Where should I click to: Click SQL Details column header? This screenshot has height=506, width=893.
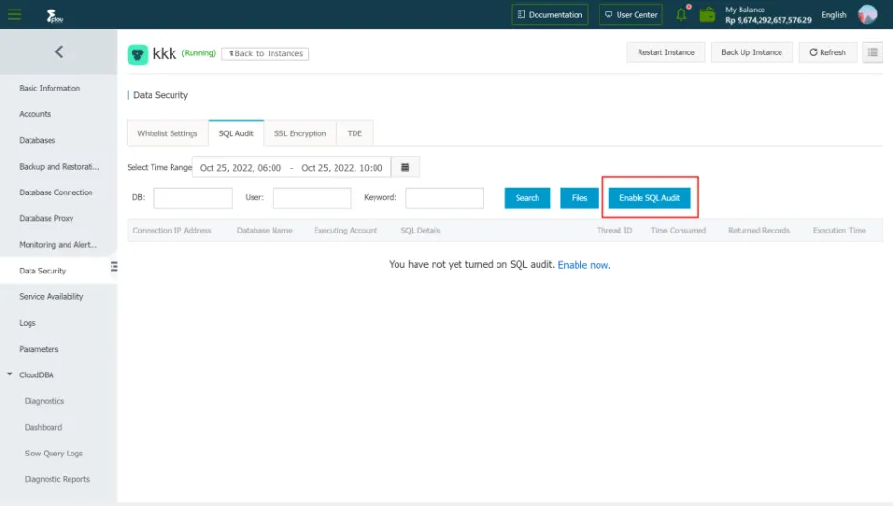pos(420,231)
